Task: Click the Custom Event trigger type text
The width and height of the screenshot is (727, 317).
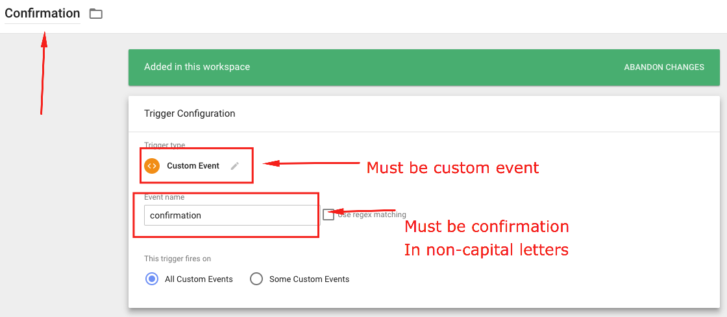Action: click(x=193, y=166)
